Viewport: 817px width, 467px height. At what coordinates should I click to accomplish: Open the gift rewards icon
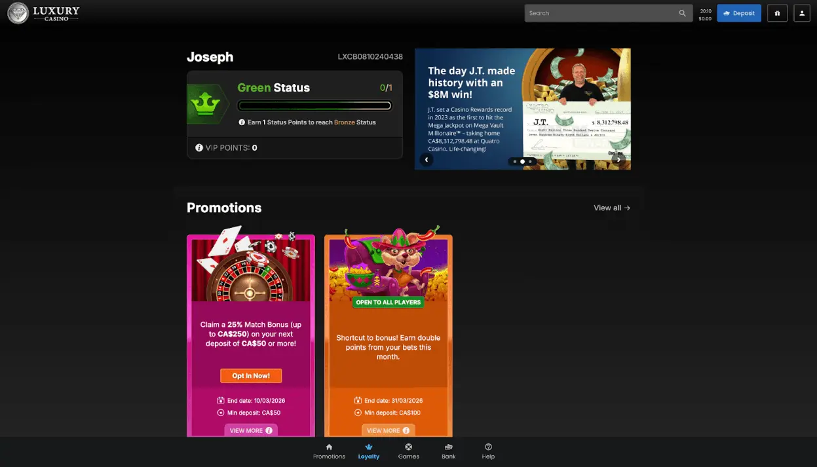point(777,13)
